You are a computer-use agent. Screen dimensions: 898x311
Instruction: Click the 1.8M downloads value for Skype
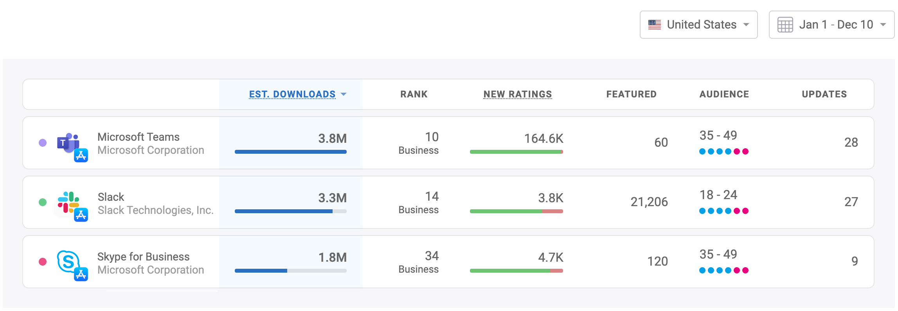333,257
